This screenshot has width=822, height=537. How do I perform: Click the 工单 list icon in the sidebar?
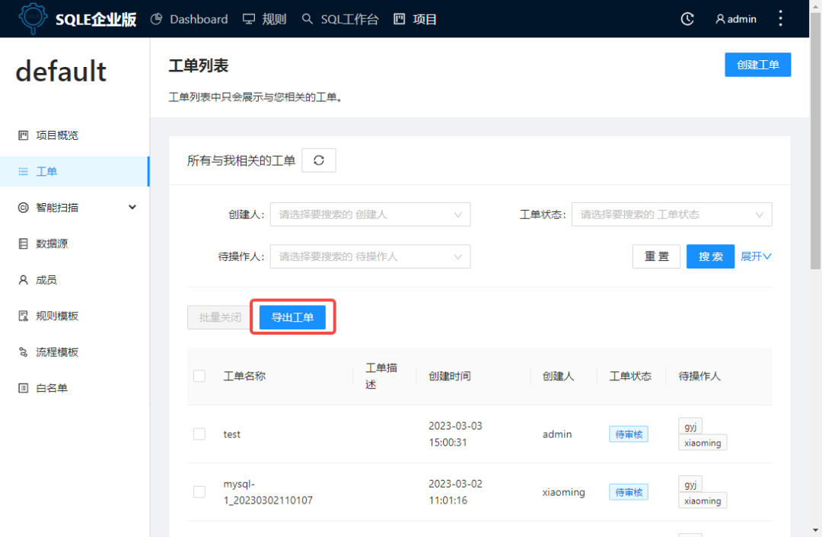point(23,171)
